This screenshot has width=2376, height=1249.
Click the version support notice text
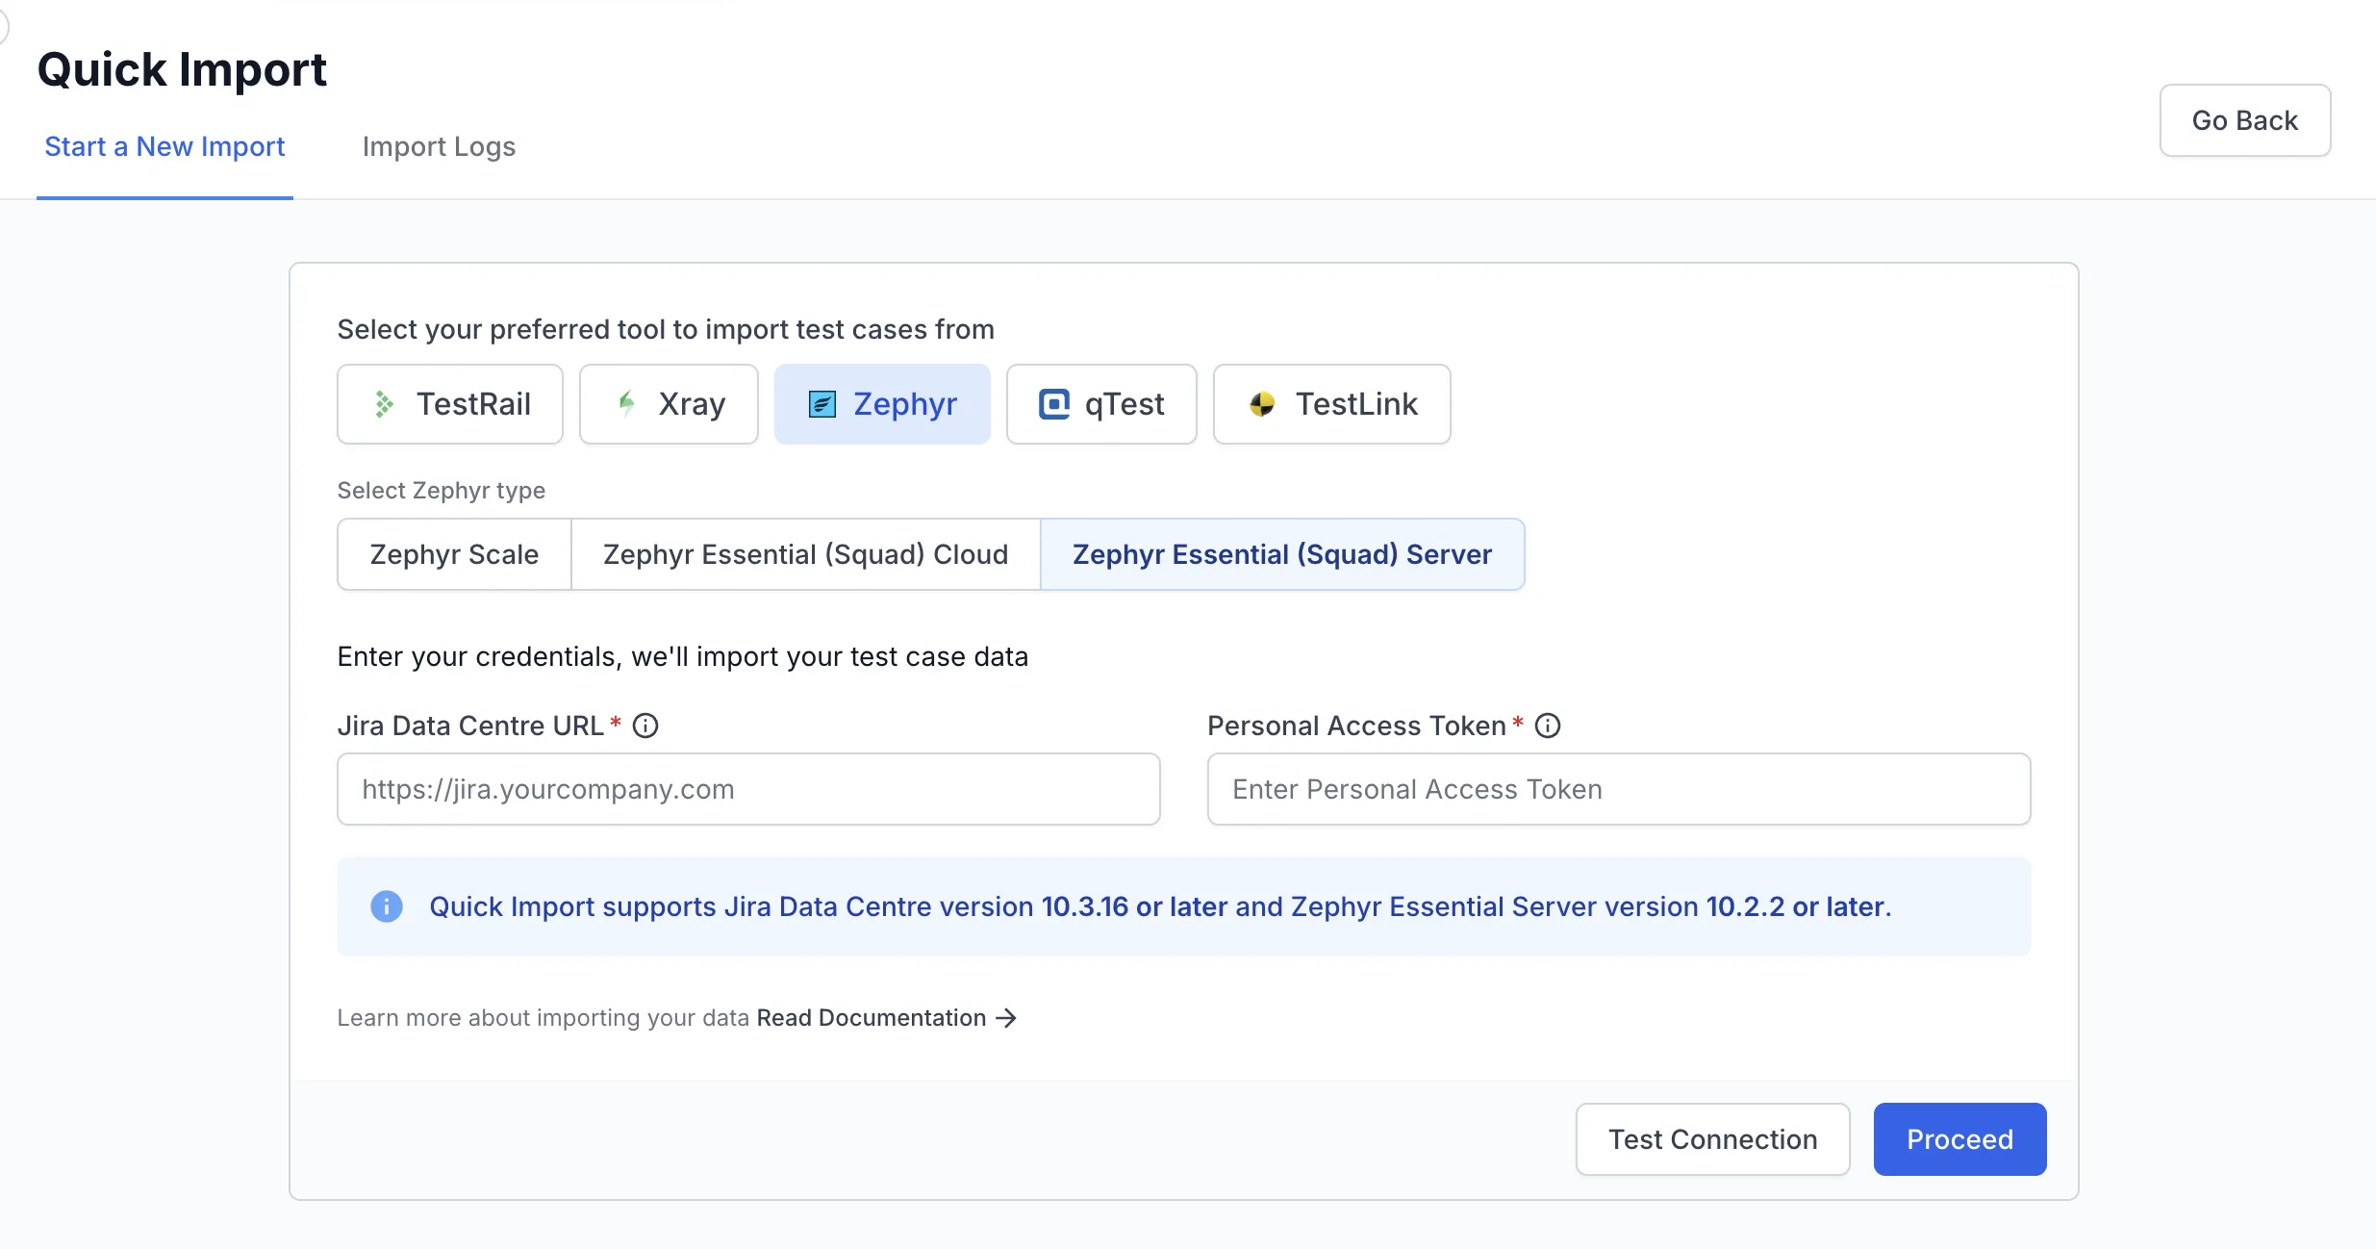(1160, 906)
